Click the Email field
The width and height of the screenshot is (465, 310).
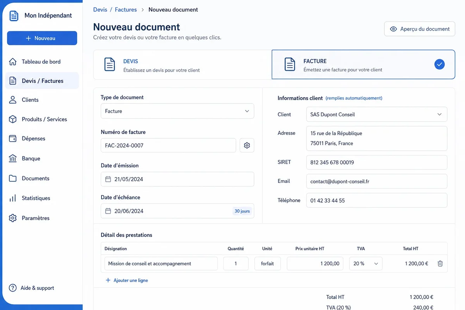377,181
